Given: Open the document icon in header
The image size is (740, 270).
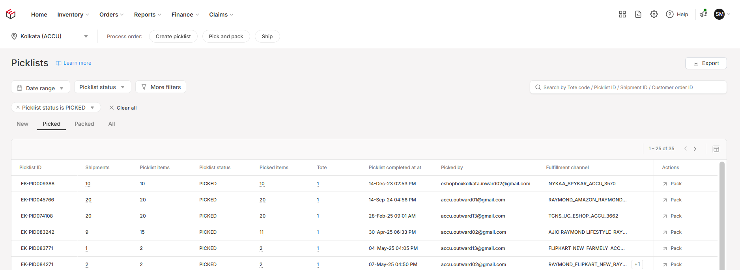Looking at the screenshot, I should [638, 14].
